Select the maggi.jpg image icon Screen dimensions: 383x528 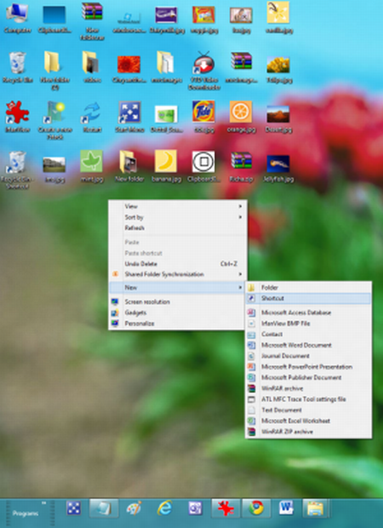tap(203, 20)
